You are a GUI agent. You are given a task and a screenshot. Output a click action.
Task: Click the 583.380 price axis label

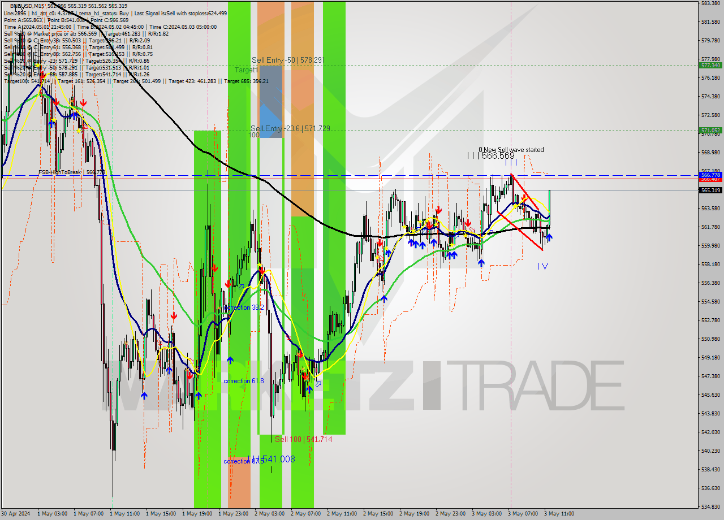click(710, 3)
